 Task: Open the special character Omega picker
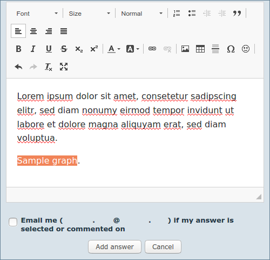click(x=231, y=49)
